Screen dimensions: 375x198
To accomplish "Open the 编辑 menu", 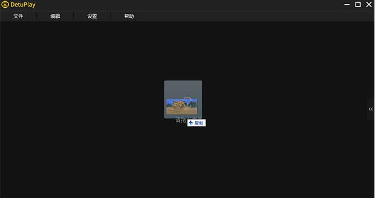I will point(55,16).
